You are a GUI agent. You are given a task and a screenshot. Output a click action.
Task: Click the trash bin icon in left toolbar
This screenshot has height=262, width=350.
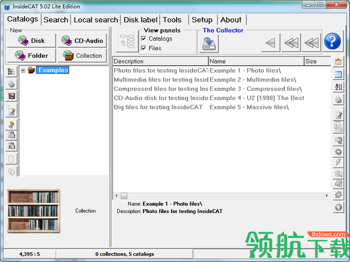pyautogui.click(x=12, y=159)
